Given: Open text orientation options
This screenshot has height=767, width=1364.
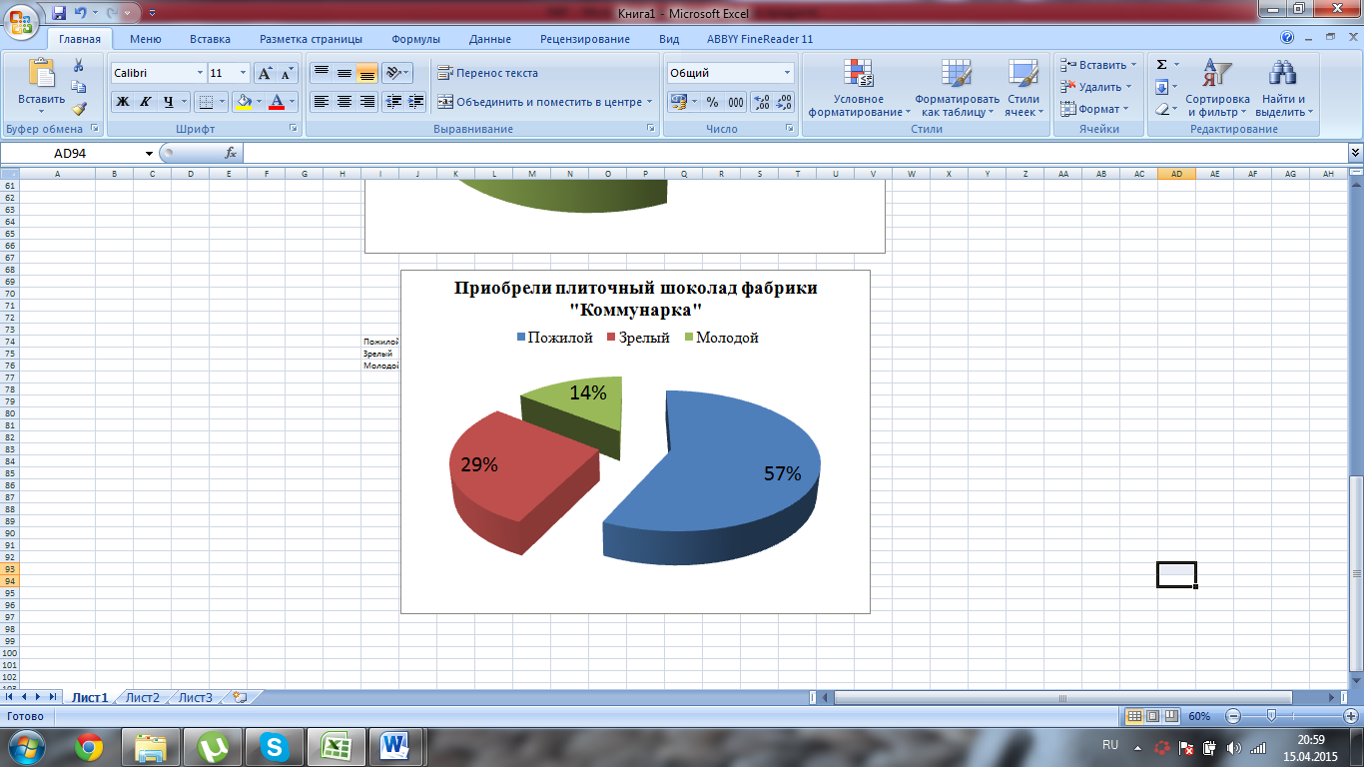Looking at the screenshot, I should click(397, 73).
